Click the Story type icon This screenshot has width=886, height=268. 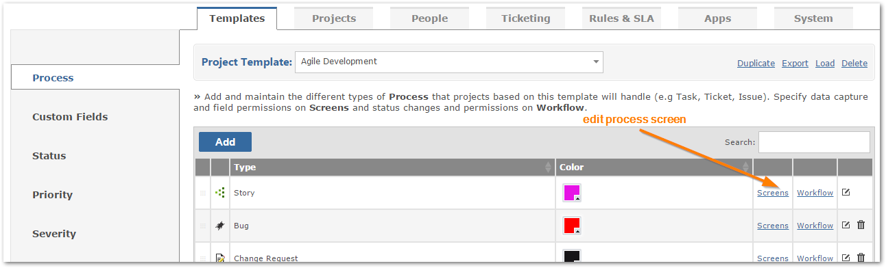[x=220, y=193]
